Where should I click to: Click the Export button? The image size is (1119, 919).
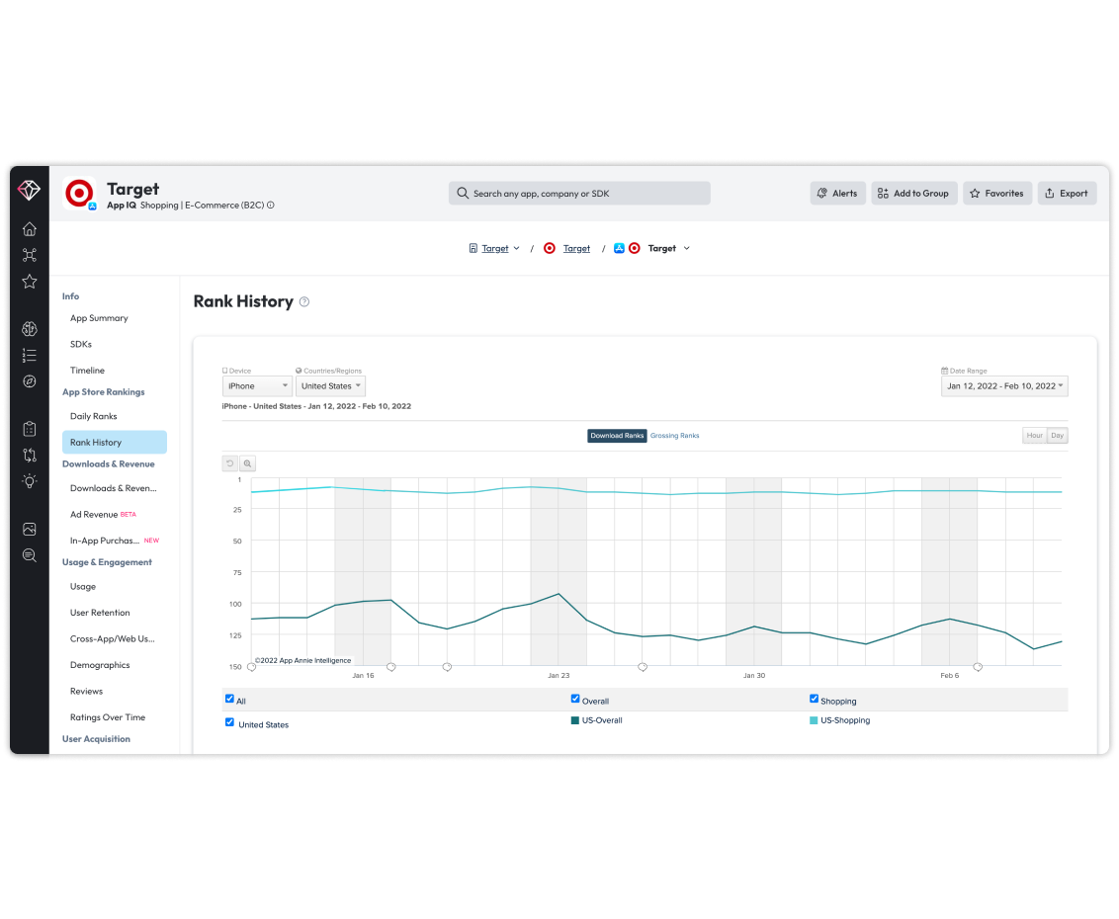(x=1067, y=194)
